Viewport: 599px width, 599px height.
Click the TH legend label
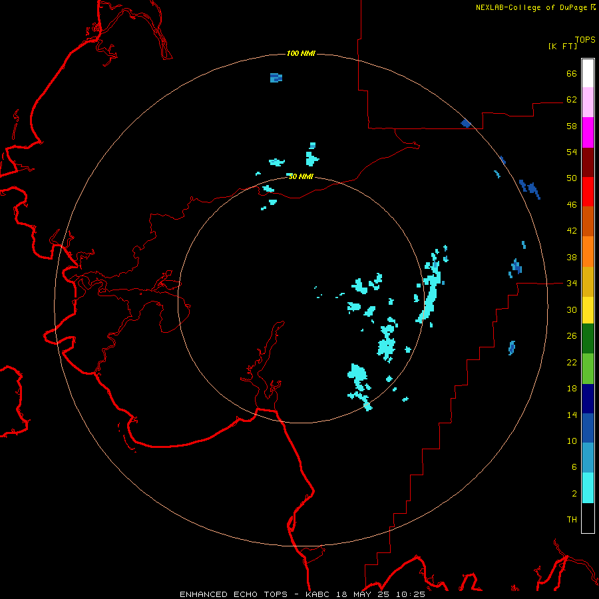[x=572, y=520]
